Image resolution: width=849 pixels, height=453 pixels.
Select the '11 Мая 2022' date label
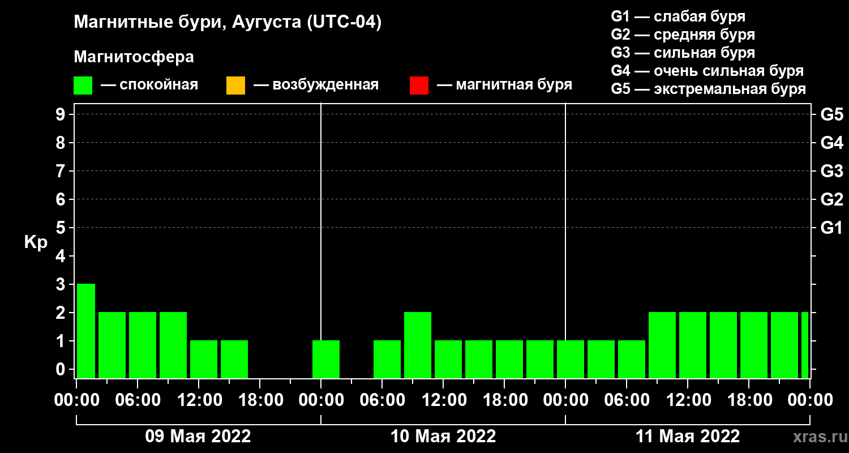point(688,436)
